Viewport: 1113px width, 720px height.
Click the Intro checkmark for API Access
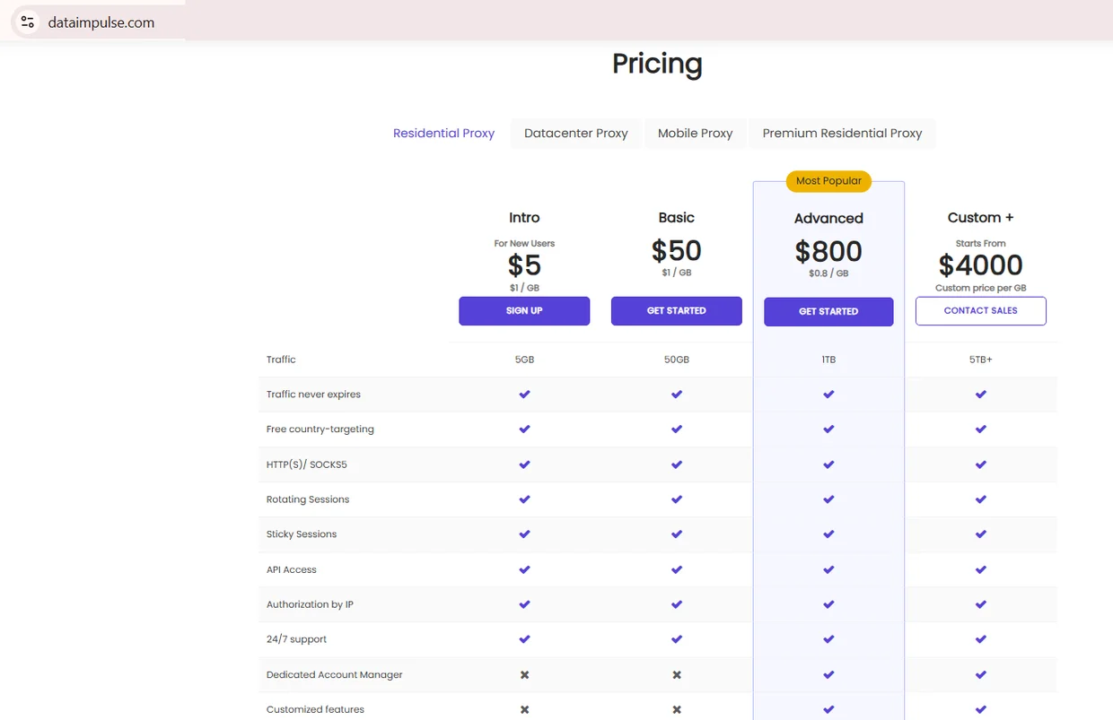coord(524,569)
